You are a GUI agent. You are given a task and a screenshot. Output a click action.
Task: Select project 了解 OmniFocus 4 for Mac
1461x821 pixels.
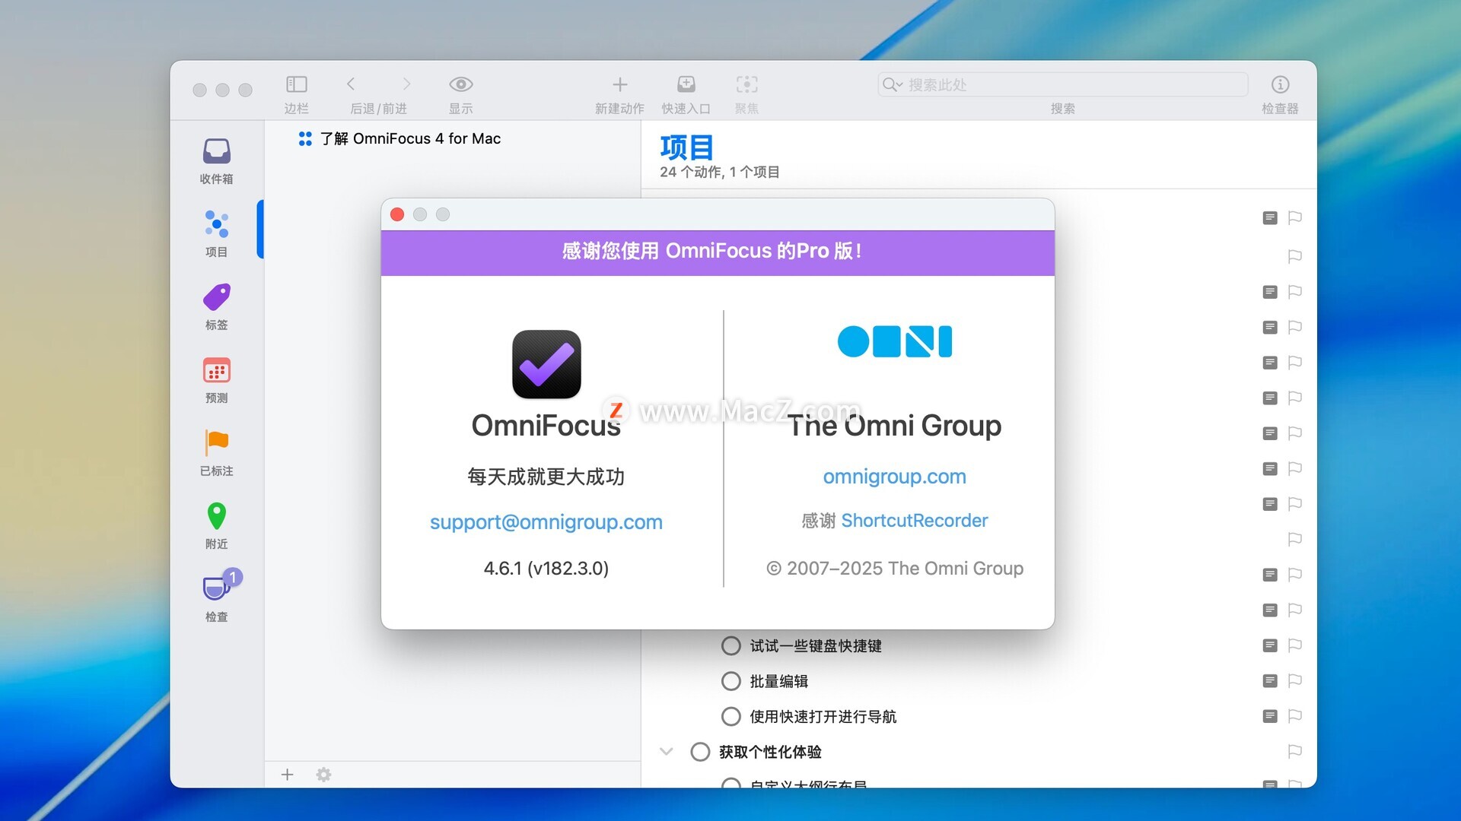[x=410, y=138]
